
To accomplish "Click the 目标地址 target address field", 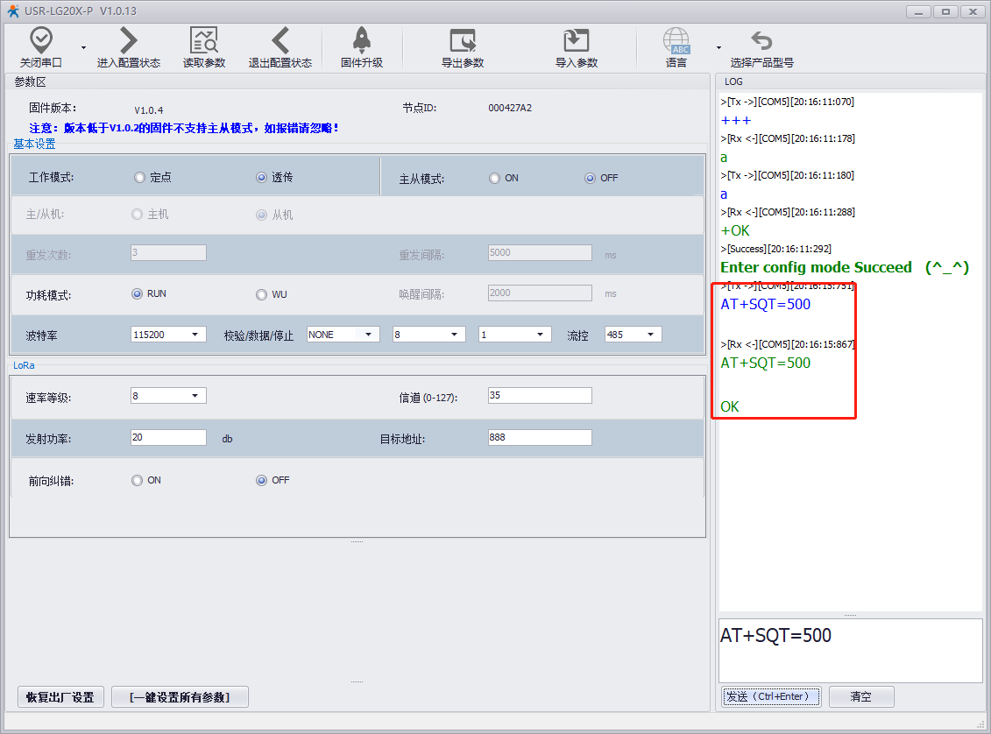I will point(539,438).
